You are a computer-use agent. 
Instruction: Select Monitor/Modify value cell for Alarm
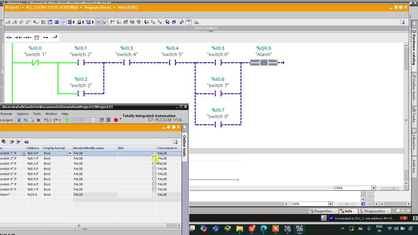tap(95, 195)
